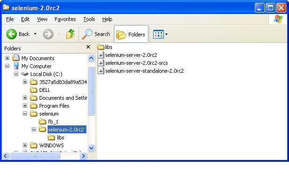The height and width of the screenshot is (179, 289).
Task: Open the Views dropdown arrow
Action: (166, 34)
